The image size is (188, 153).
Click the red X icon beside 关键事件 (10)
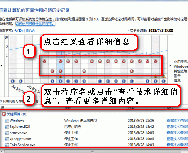pyautogui.click(x=4, y=114)
